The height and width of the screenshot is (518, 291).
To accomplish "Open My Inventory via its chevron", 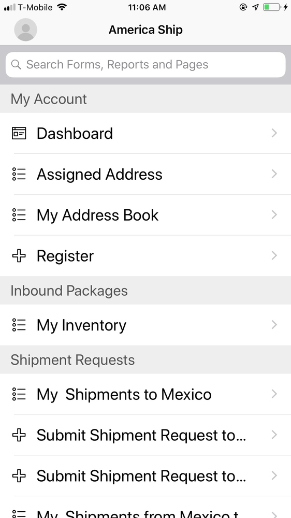I will (274, 325).
